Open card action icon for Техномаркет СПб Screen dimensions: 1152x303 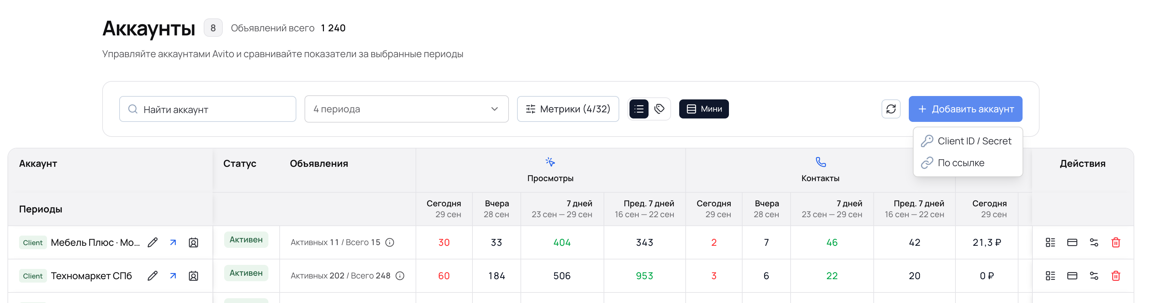point(1072,276)
